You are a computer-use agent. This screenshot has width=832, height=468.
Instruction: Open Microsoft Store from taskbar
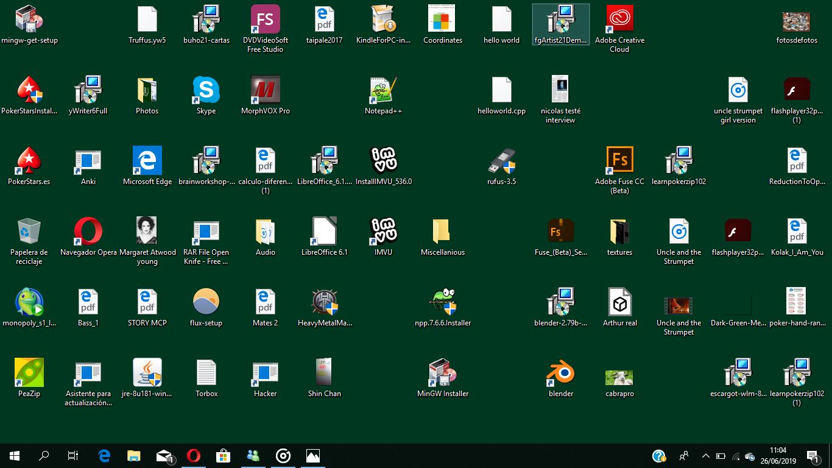(x=223, y=456)
